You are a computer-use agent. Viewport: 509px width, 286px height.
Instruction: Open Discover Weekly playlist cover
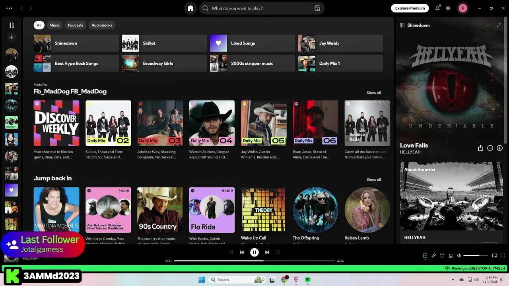pyautogui.click(x=56, y=123)
